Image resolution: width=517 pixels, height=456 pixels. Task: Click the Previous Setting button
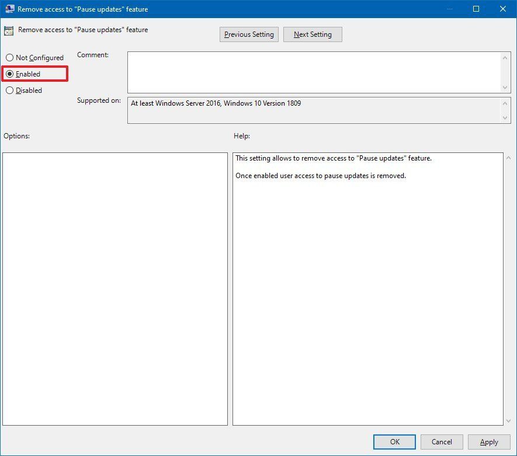249,34
